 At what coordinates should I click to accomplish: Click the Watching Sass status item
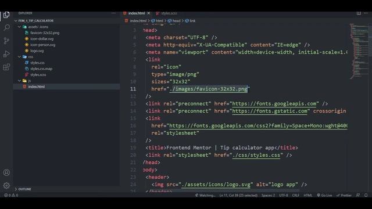click(x=205, y=195)
